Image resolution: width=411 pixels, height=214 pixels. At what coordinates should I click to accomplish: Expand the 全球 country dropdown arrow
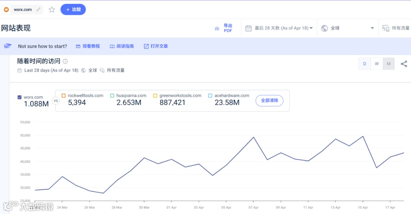coord(372,28)
